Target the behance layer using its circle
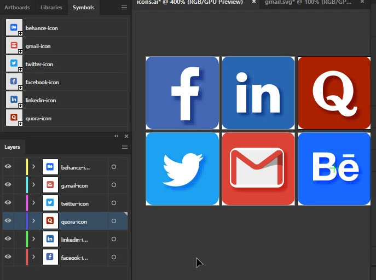 (114, 167)
